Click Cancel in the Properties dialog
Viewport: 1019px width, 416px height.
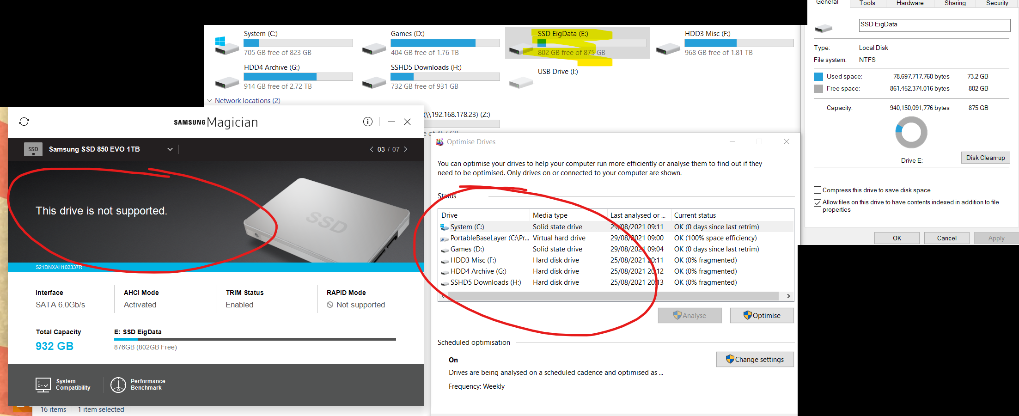[947, 238]
